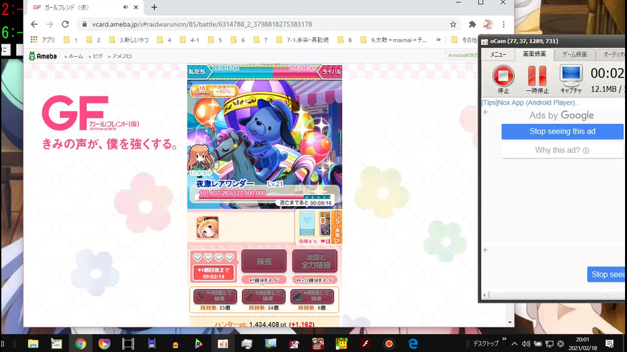
Task: Open the ホーム link in the Ameba bar
Action: point(75,56)
